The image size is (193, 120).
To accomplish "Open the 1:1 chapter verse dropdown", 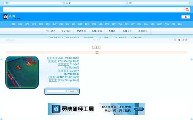I will pos(95,3).
